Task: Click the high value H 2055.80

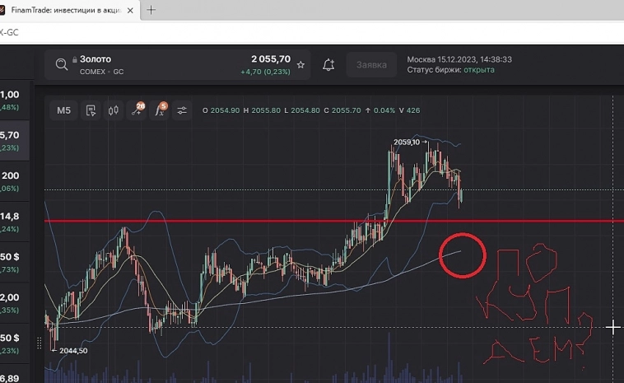Action: (262, 110)
